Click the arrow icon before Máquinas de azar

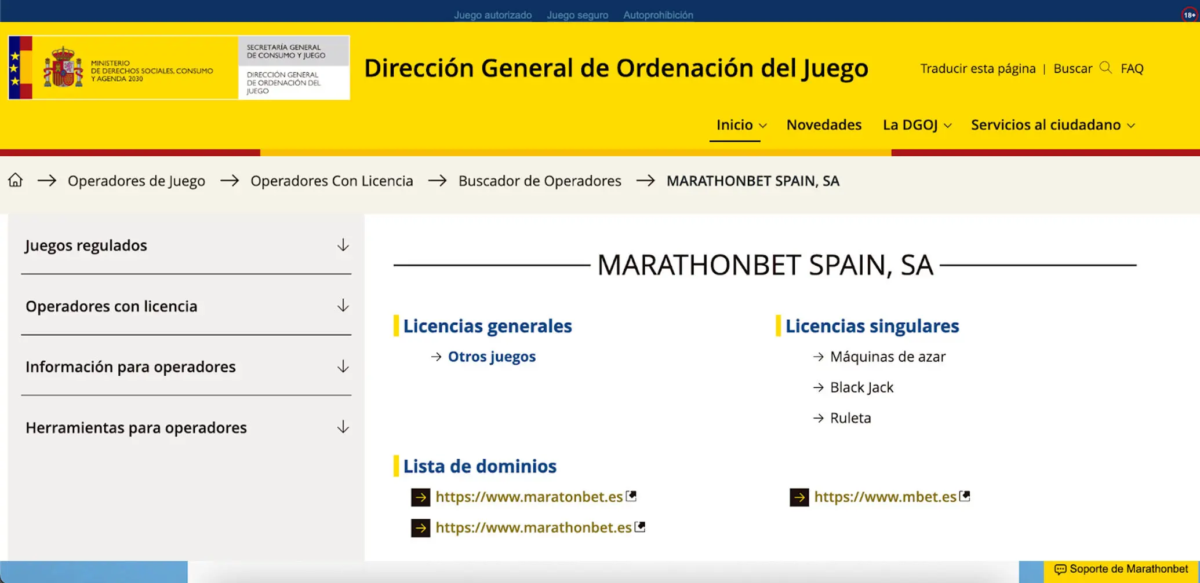pyautogui.click(x=818, y=357)
